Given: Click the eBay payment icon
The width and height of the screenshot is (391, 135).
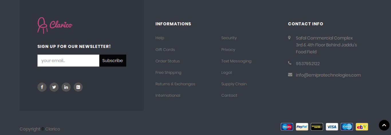Looking at the screenshot, I should tap(362, 127).
